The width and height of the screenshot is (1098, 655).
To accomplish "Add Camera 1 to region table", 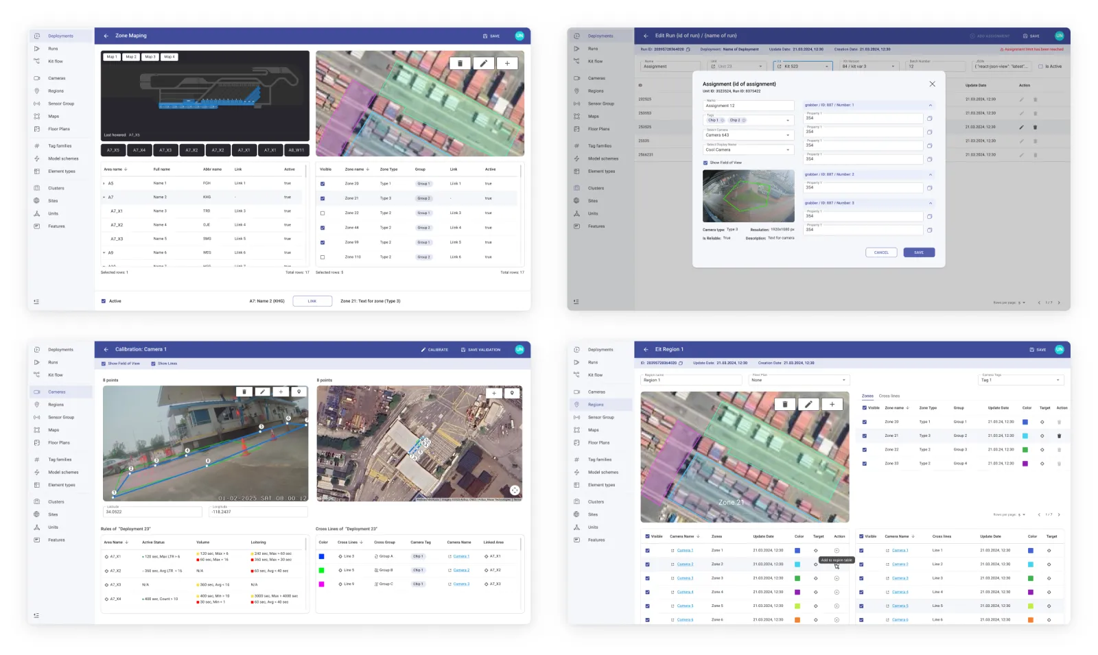I will [x=837, y=551].
